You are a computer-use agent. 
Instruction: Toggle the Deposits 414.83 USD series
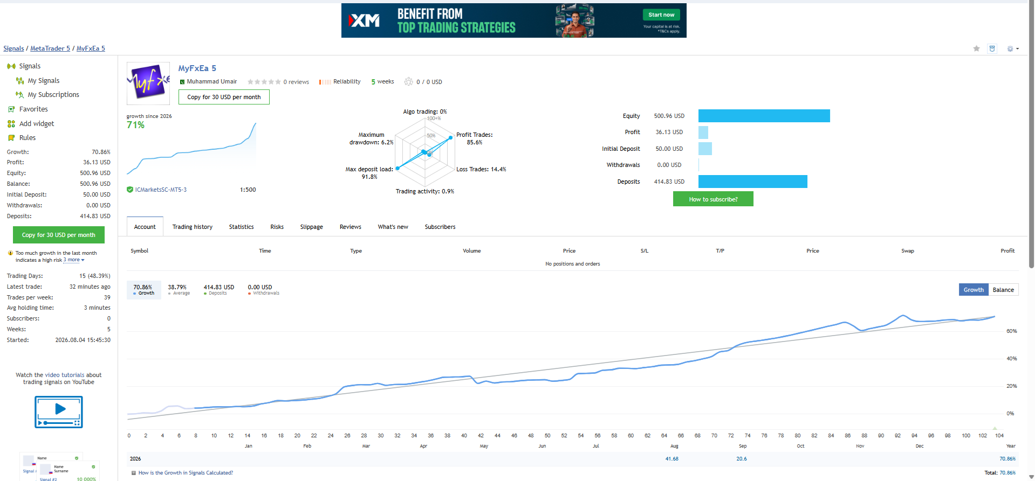pyautogui.click(x=218, y=290)
